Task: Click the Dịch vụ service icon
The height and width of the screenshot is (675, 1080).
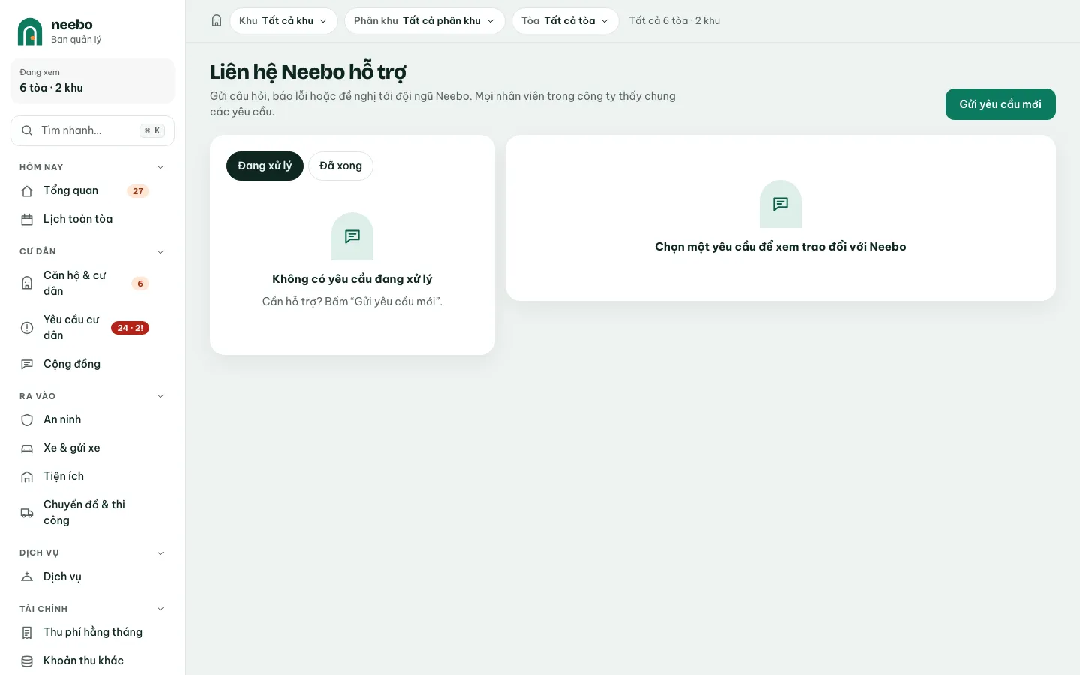Action: pyautogui.click(x=27, y=577)
